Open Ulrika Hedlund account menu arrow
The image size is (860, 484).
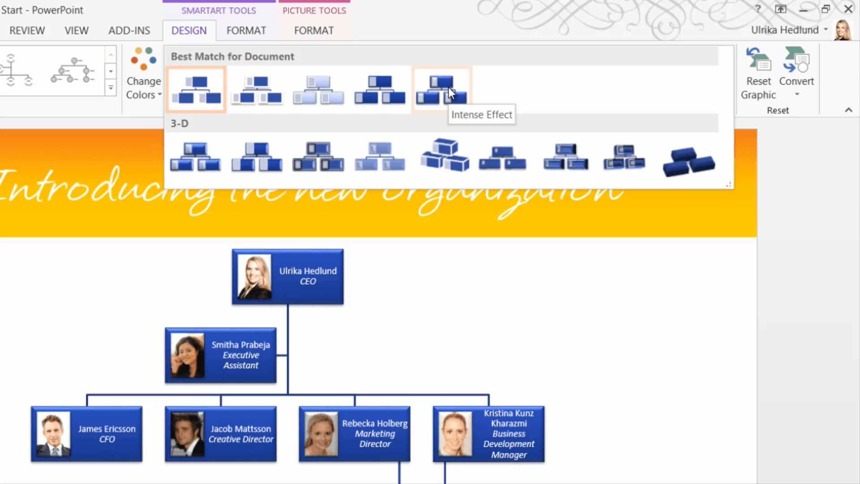coord(826,30)
